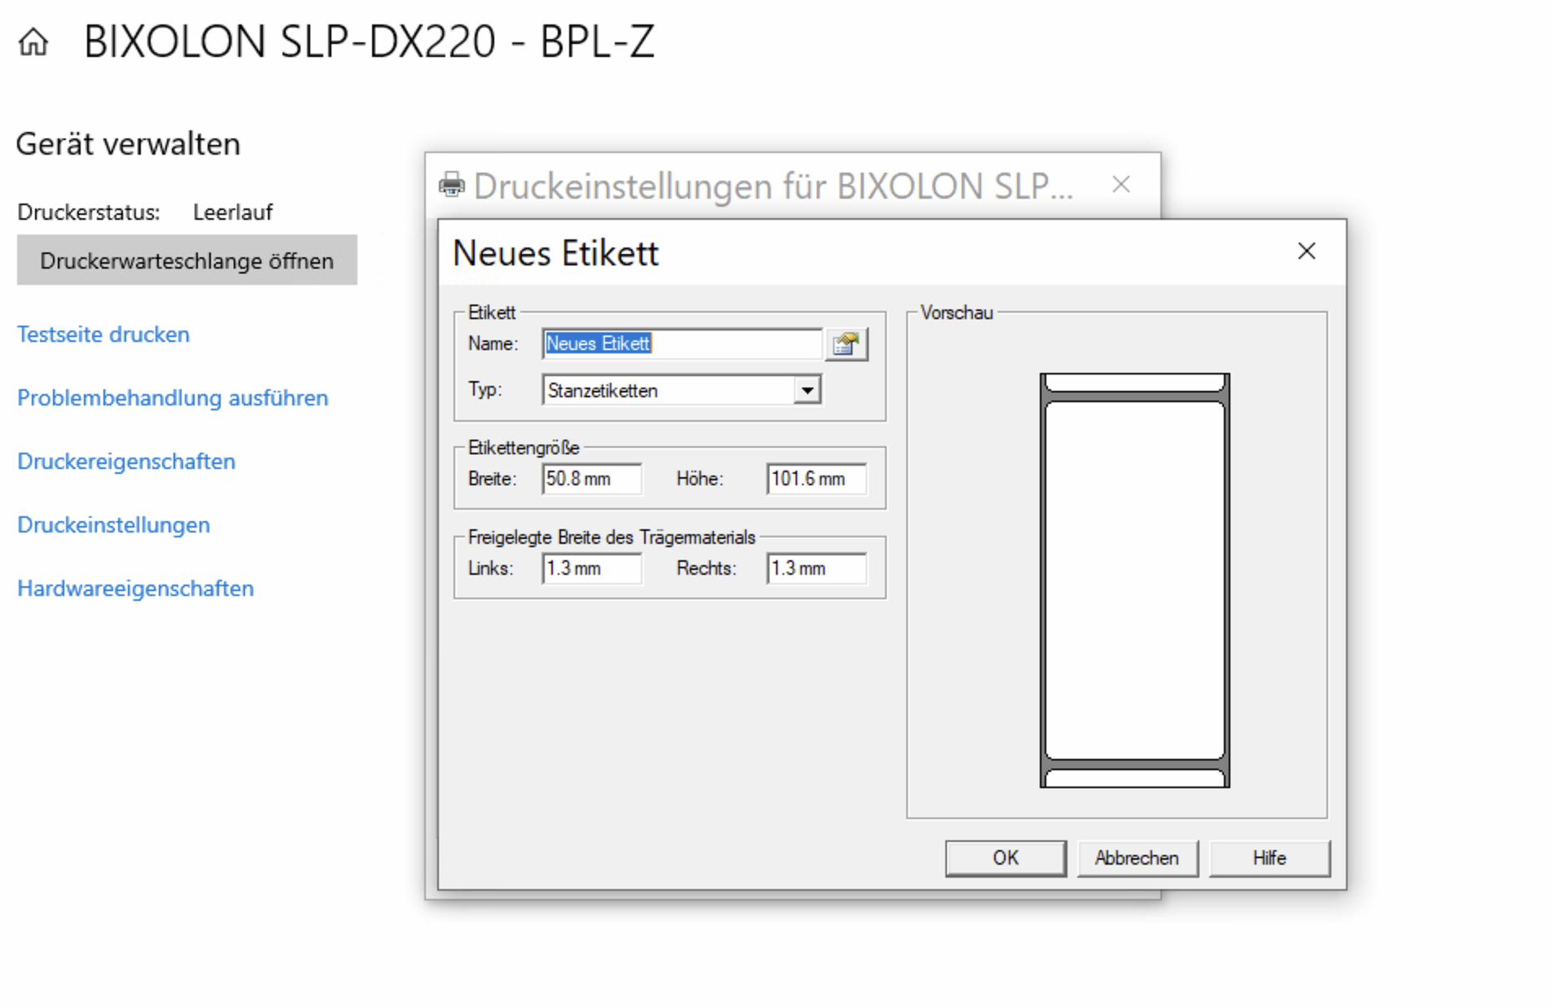The height and width of the screenshot is (1008, 1552).
Task: Focus the Links margin field
Action: point(590,568)
